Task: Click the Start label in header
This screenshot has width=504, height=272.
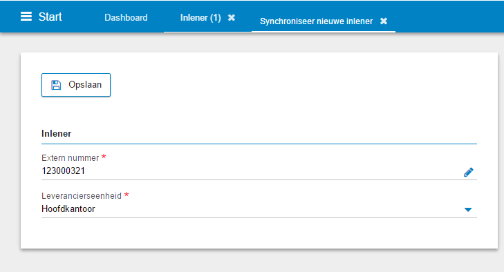Action: point(50,17)
